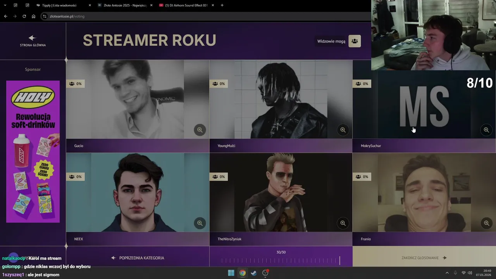Viewport: 496px width, 279px height.
Task: Click POPRZEDNIA KATEGORIA button
Action: pos(138,258)
